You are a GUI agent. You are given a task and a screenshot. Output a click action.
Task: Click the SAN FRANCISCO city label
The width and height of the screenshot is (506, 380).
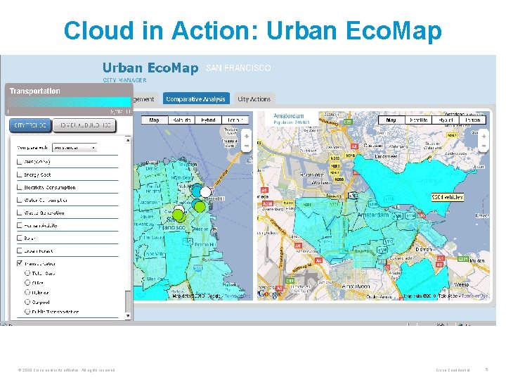tap(238, 68)
